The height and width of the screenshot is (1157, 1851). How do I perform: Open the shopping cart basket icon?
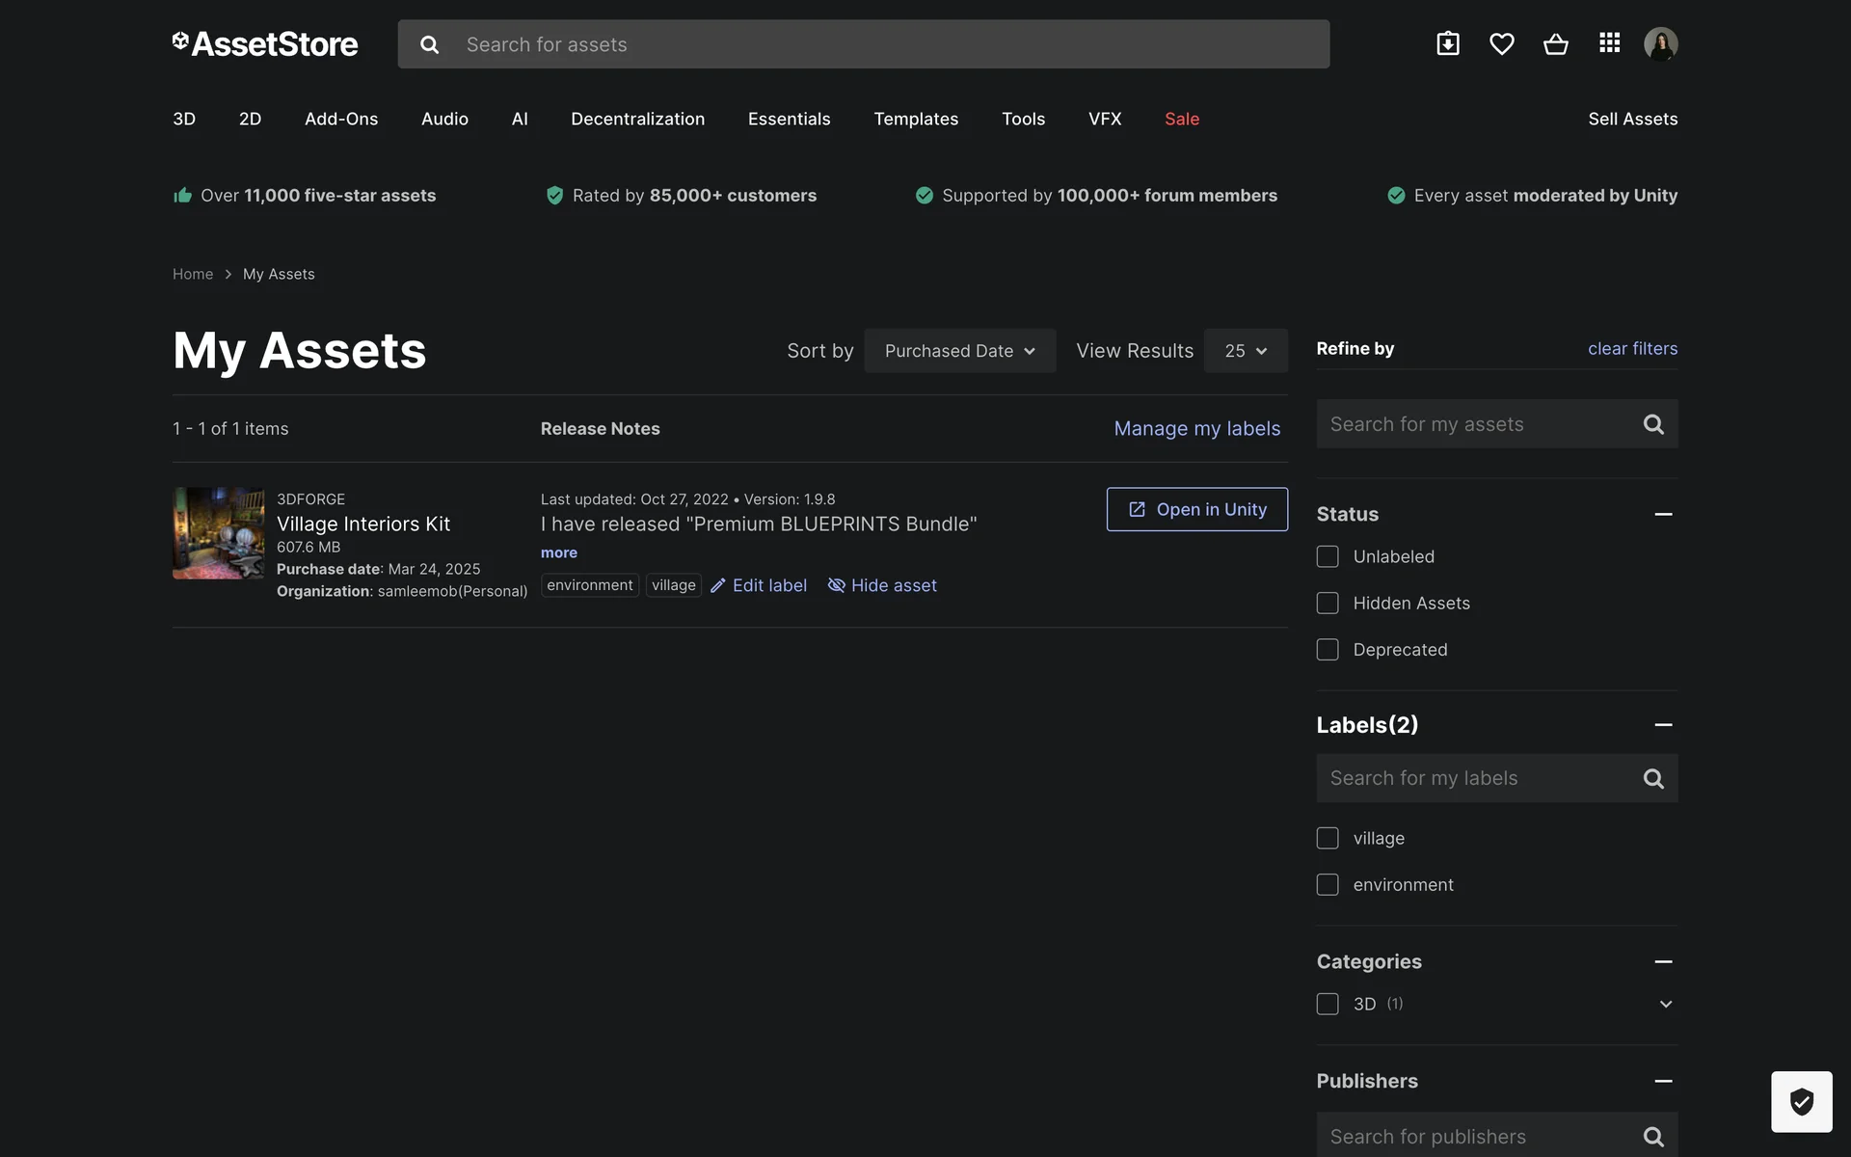(1555, 43)
